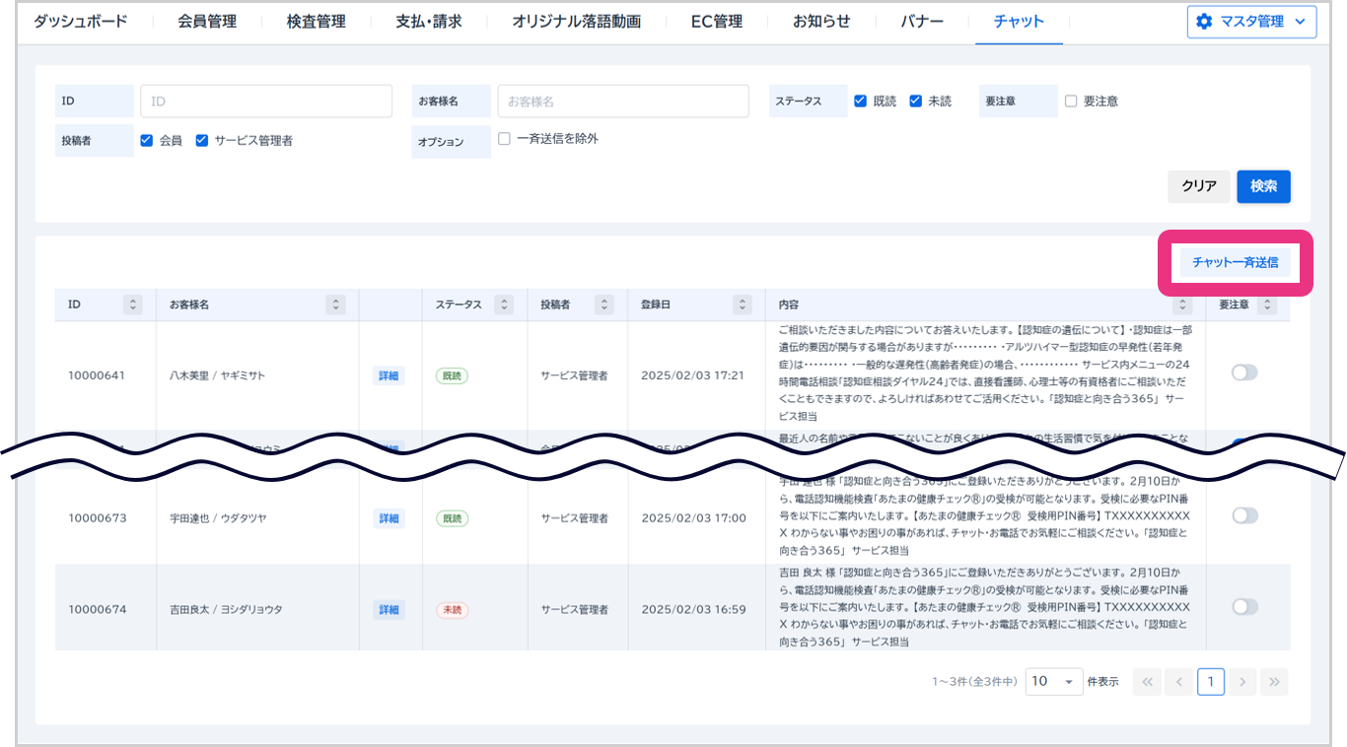Jump to last page with double arrow

[1274, 681]
